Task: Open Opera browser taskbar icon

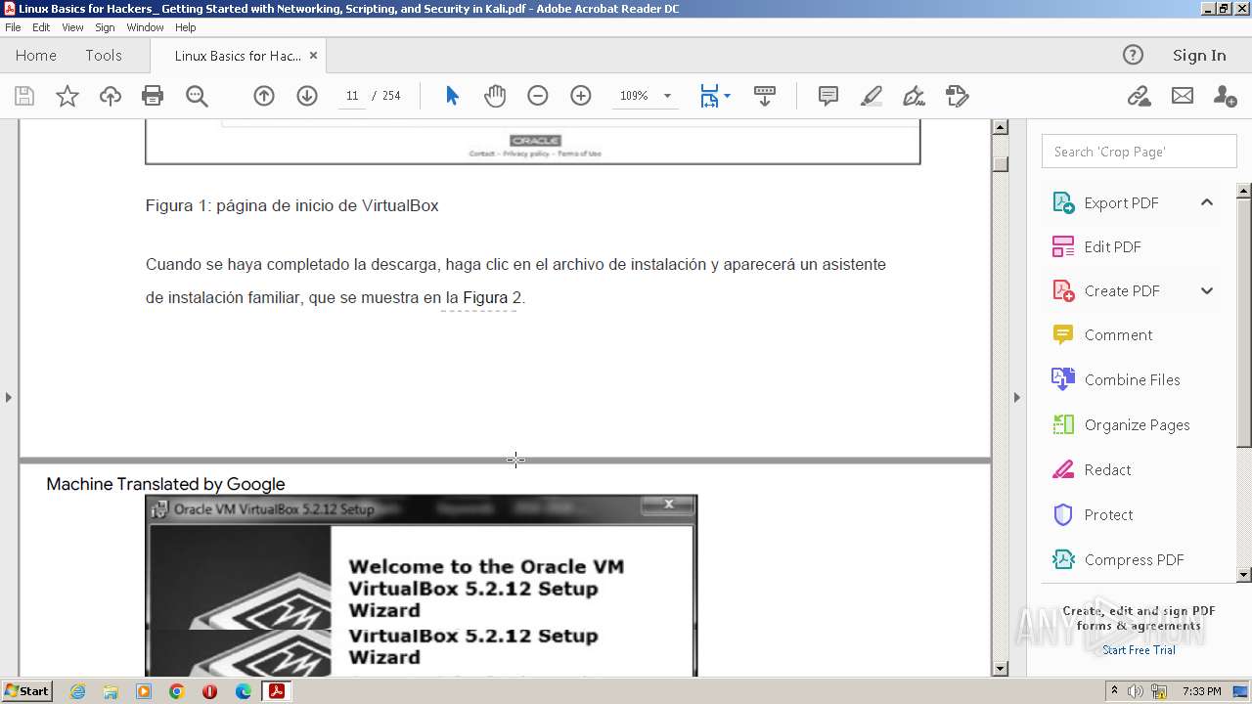Action: [209, 691]
